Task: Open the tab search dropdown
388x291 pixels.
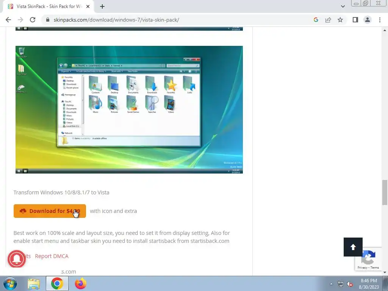Action: tap(343, 6)
